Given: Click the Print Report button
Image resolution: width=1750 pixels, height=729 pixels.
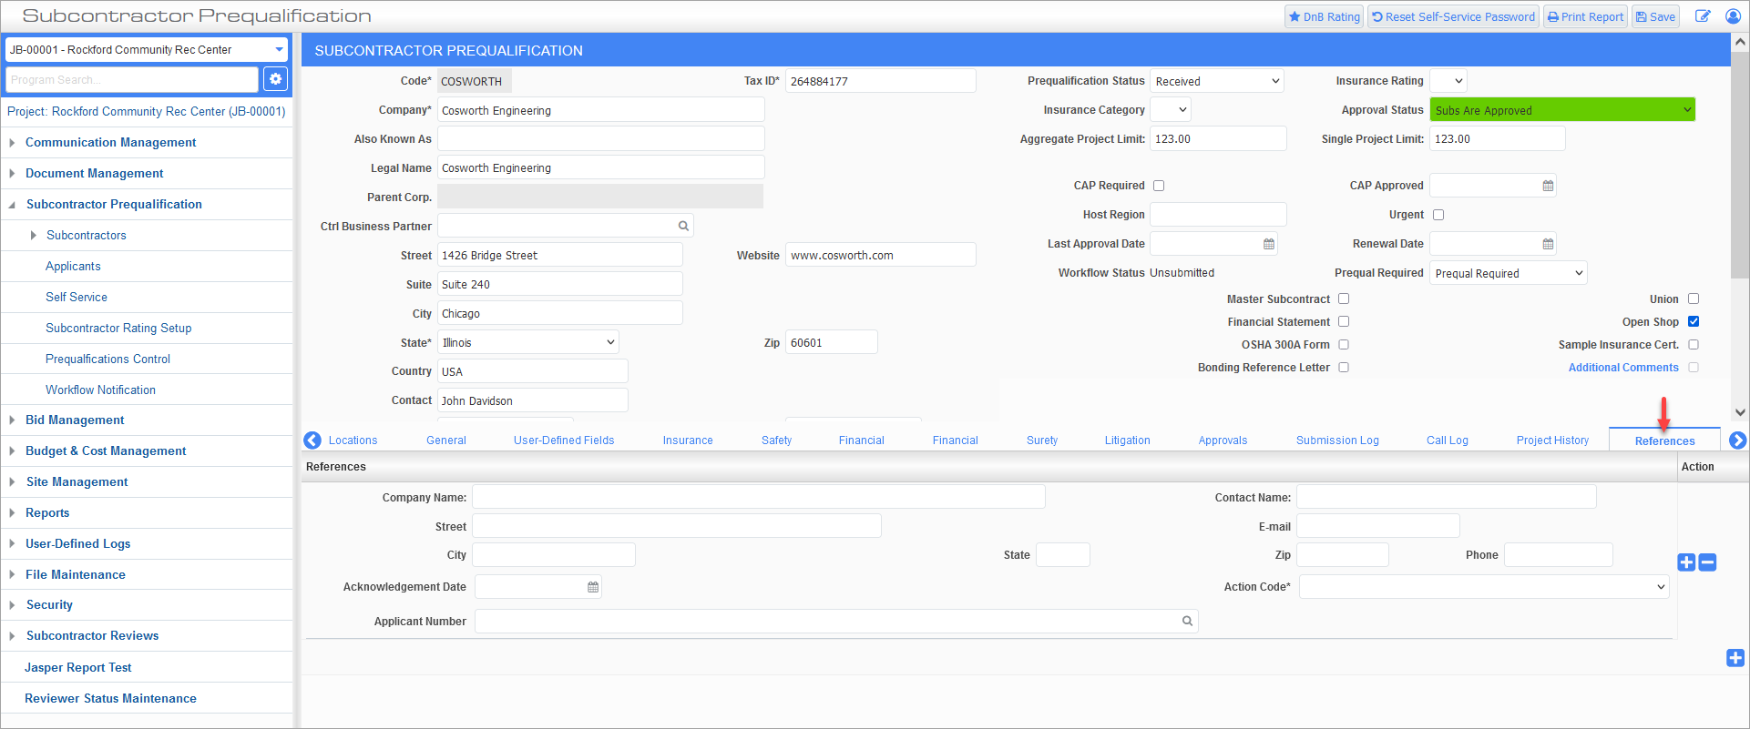Looking at the screenshot, I should pos(1585,16).
